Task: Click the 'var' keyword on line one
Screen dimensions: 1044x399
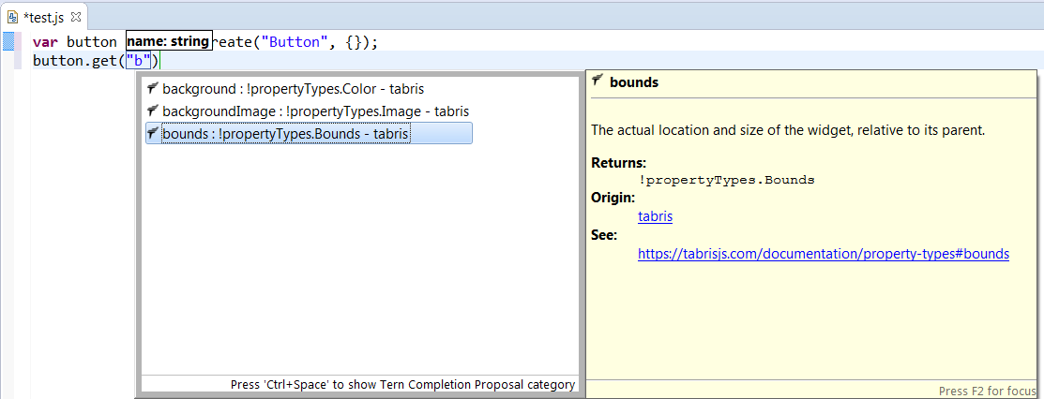Action: pyautogui.click(x=45, y=42)
